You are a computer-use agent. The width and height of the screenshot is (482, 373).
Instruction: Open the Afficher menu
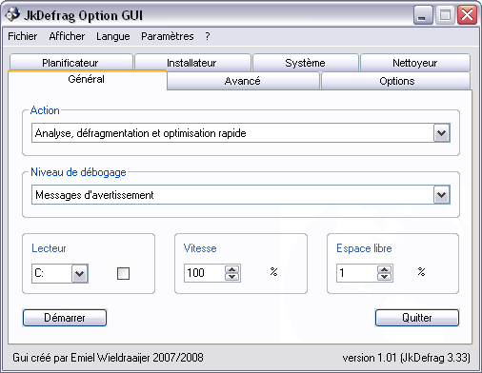coord(67,36)
